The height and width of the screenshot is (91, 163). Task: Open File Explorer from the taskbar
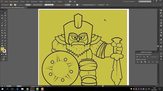[22, 89]
